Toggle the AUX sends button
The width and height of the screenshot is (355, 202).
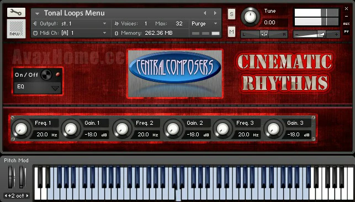[x=346, y=24]
